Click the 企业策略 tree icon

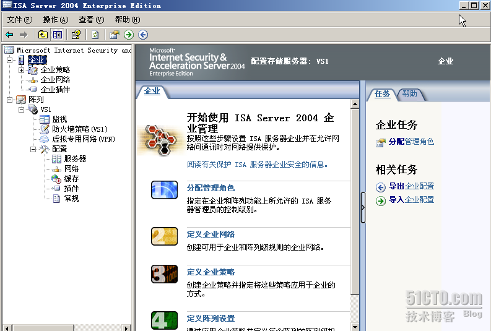[x=33, y=70]
